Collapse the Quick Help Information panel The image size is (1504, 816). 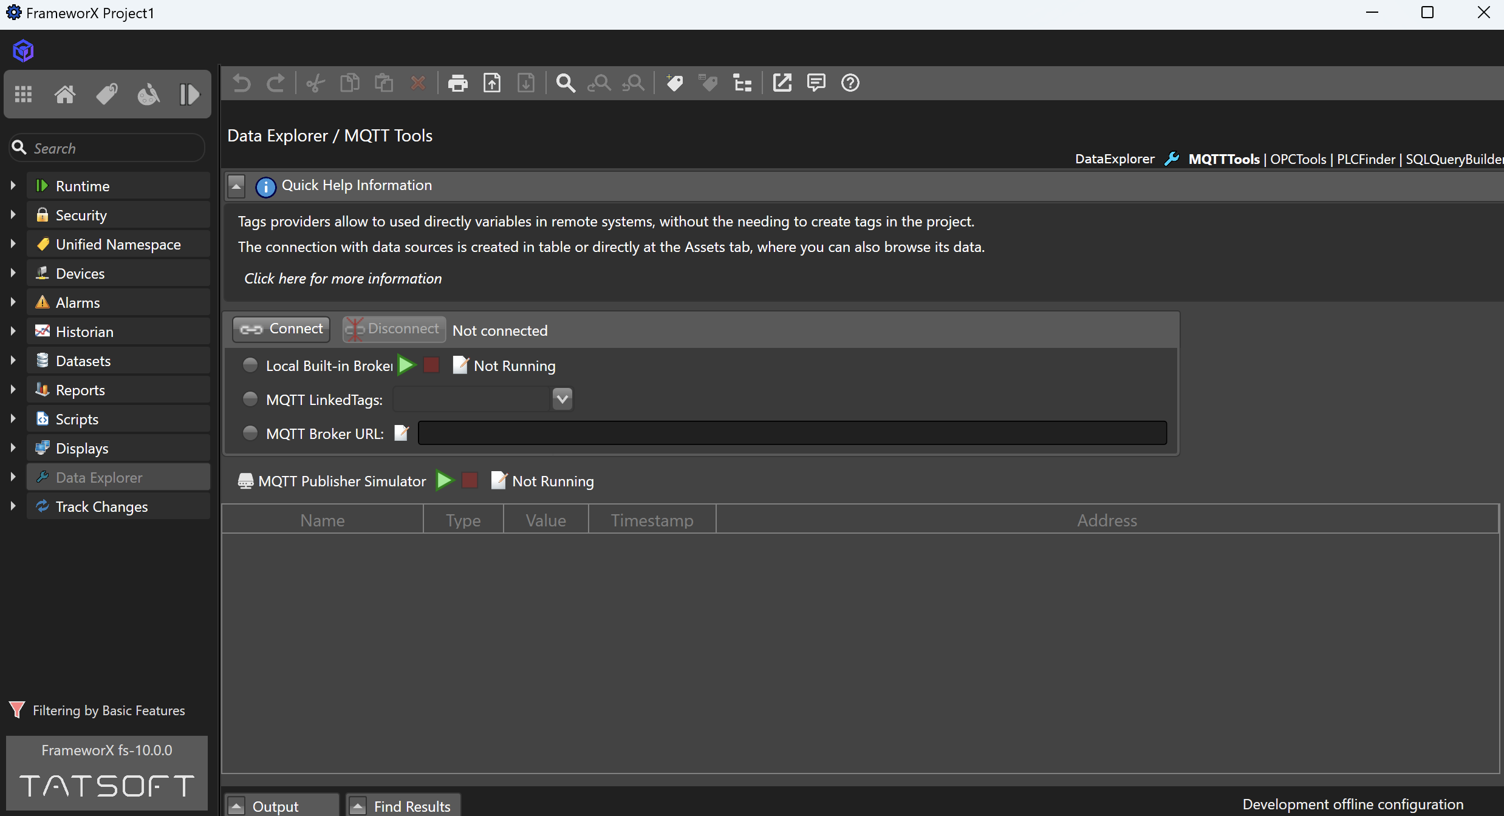[236, 186]
